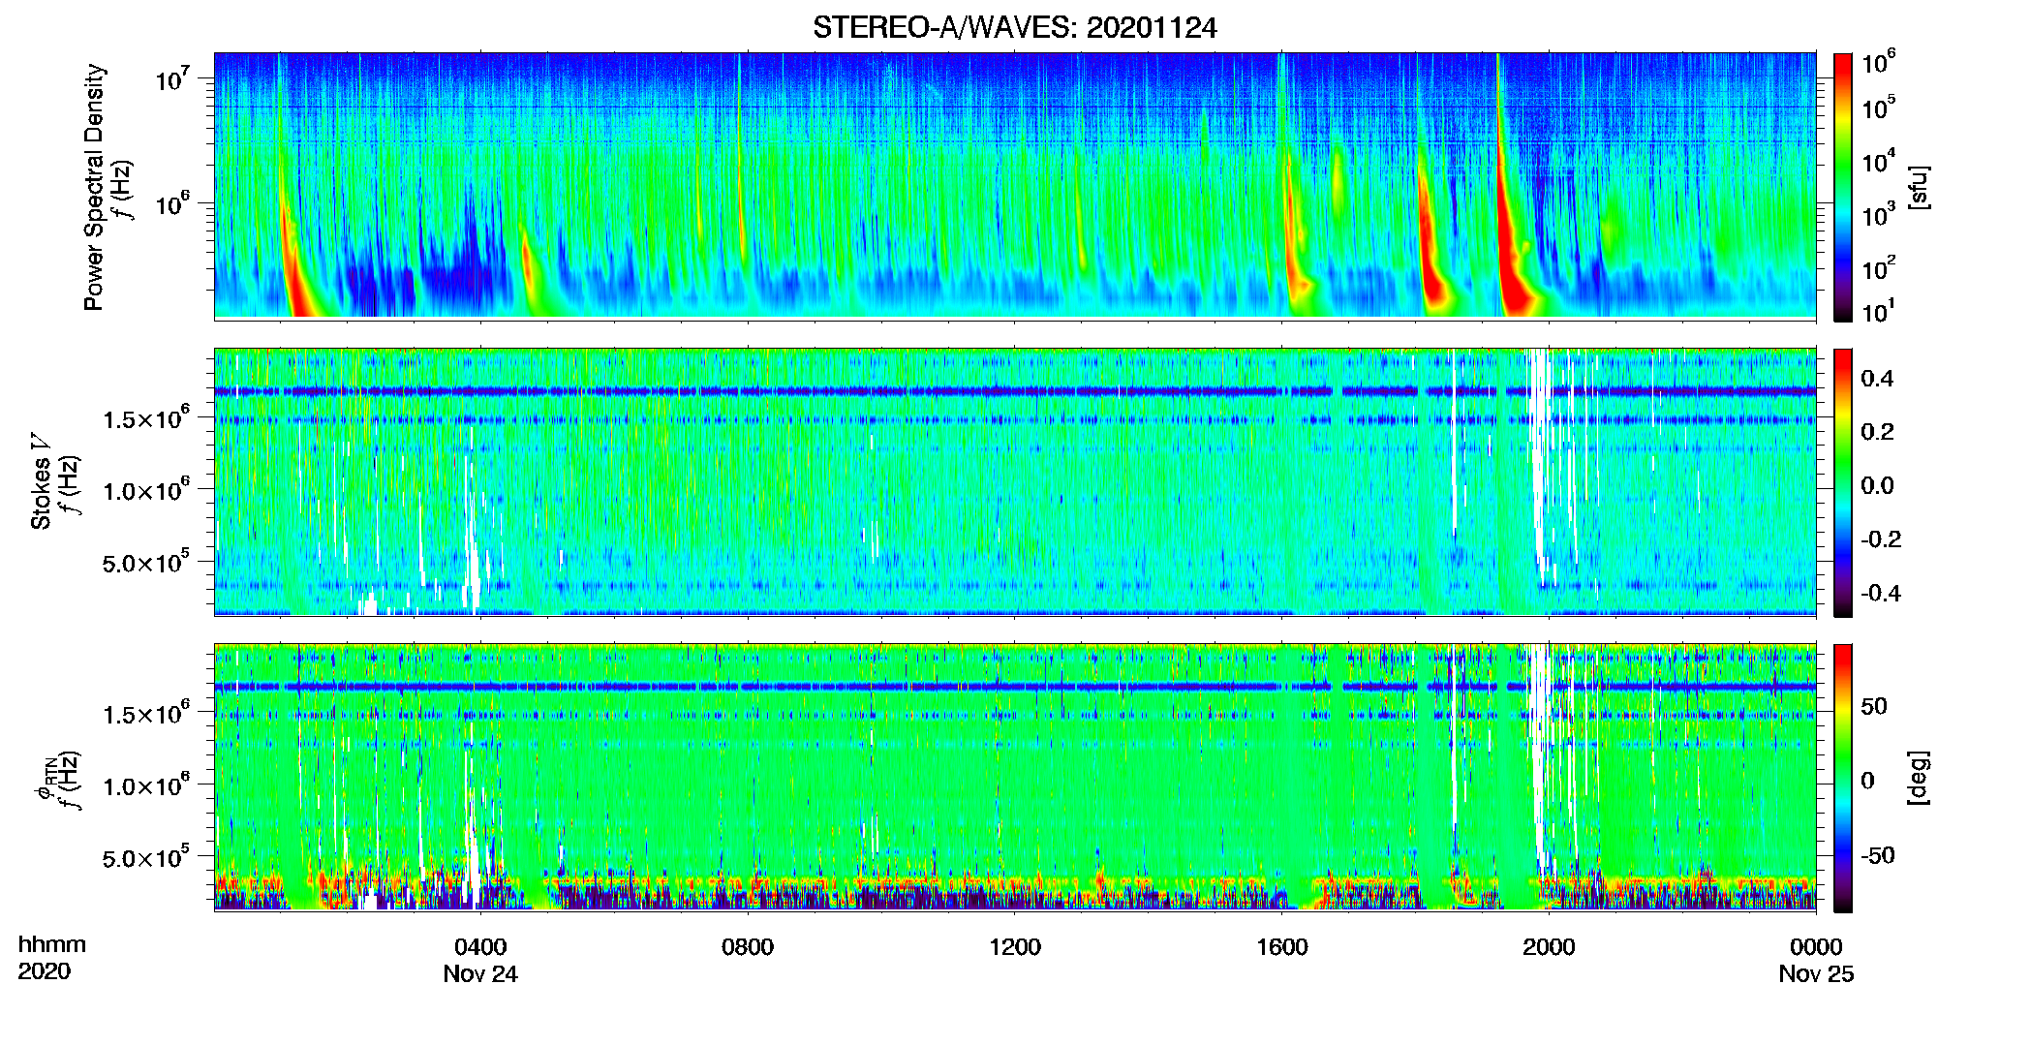Click the white data gap near 2000 in Stokes V panel
This screenshot has width=2030, height=1046.
point(1540,465)
